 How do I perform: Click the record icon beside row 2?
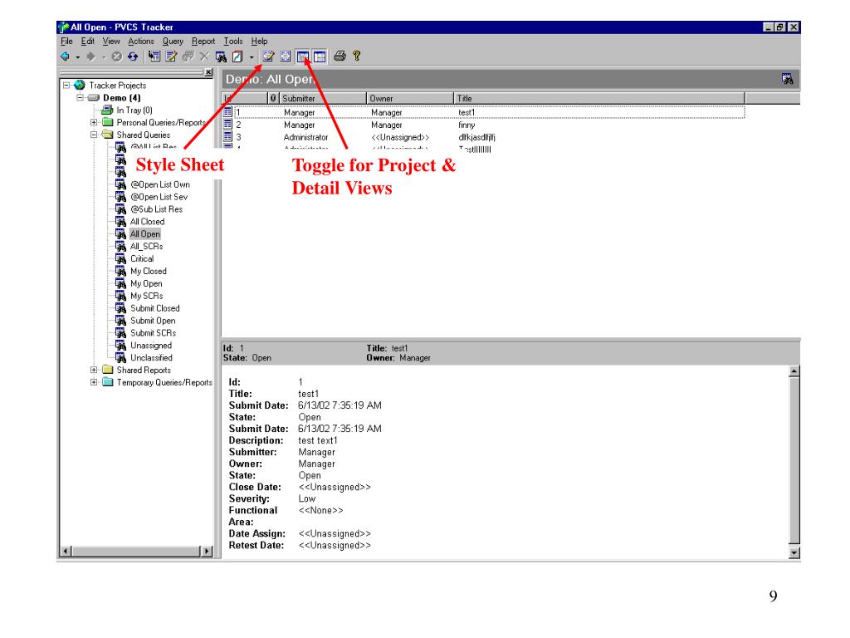click(227, 125)
